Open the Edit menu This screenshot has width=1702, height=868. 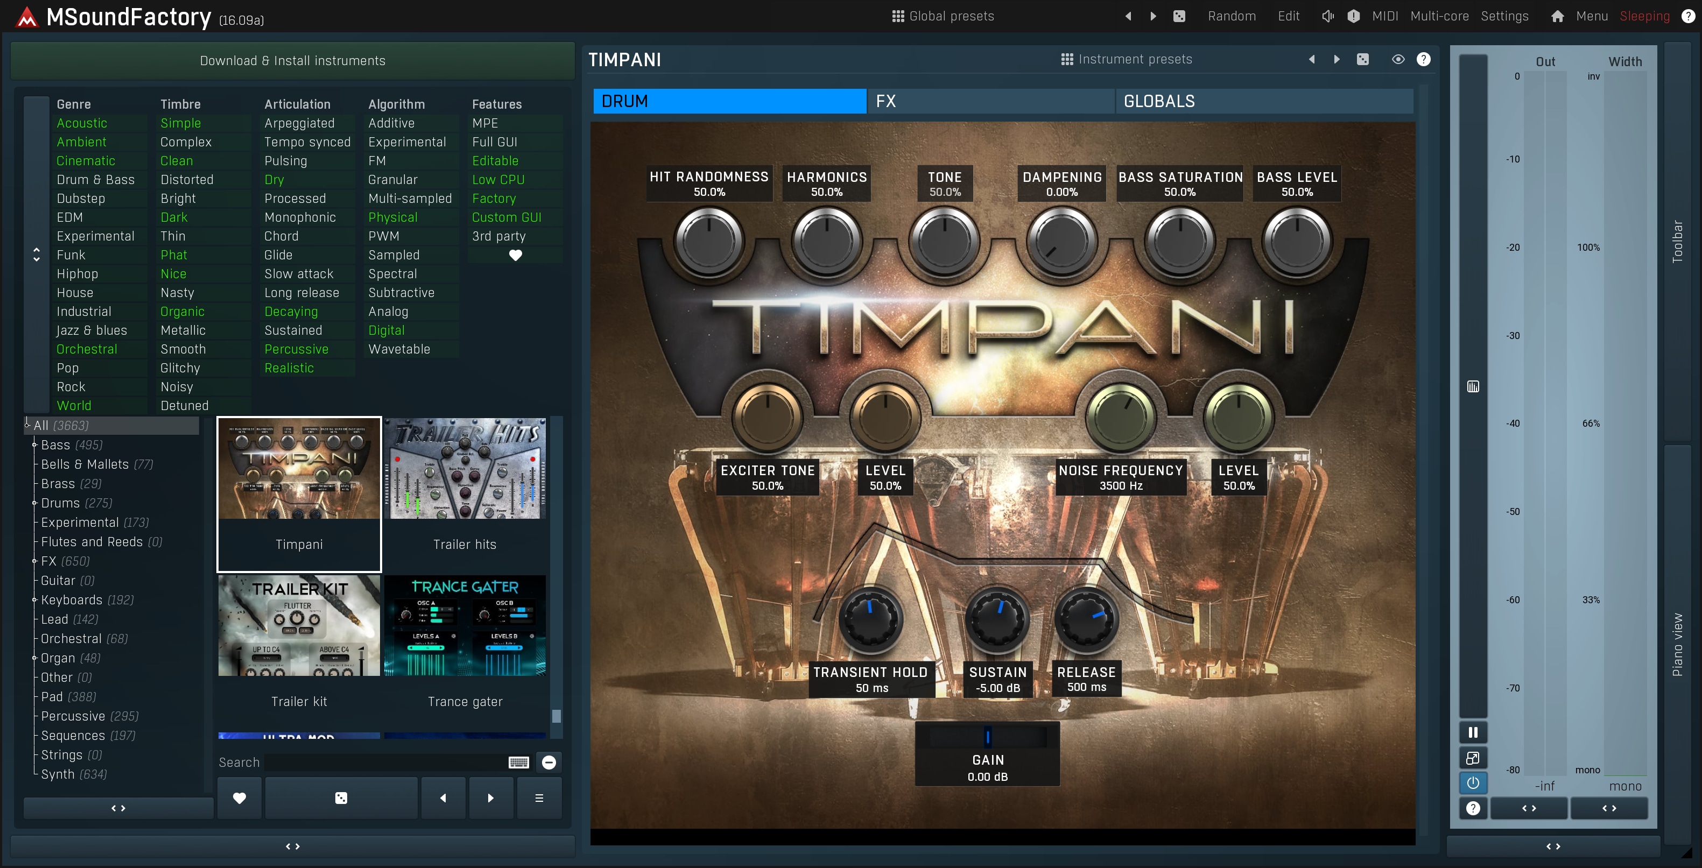(1289, 16)
